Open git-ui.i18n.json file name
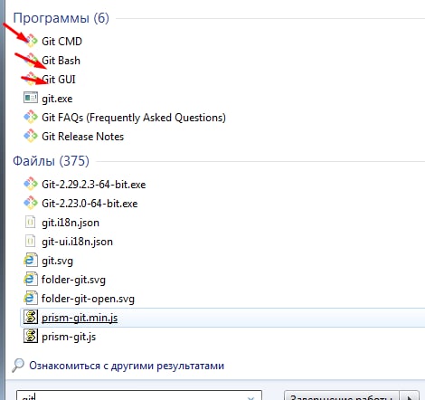This screenshot has width=425, height=400. pos(77,242)
